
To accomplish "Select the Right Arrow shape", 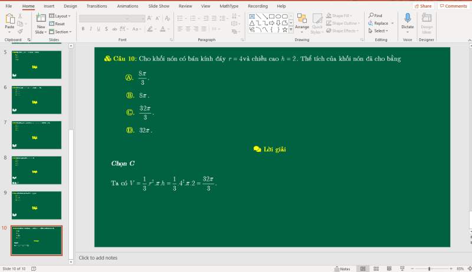I will click(x=271, y=23).
